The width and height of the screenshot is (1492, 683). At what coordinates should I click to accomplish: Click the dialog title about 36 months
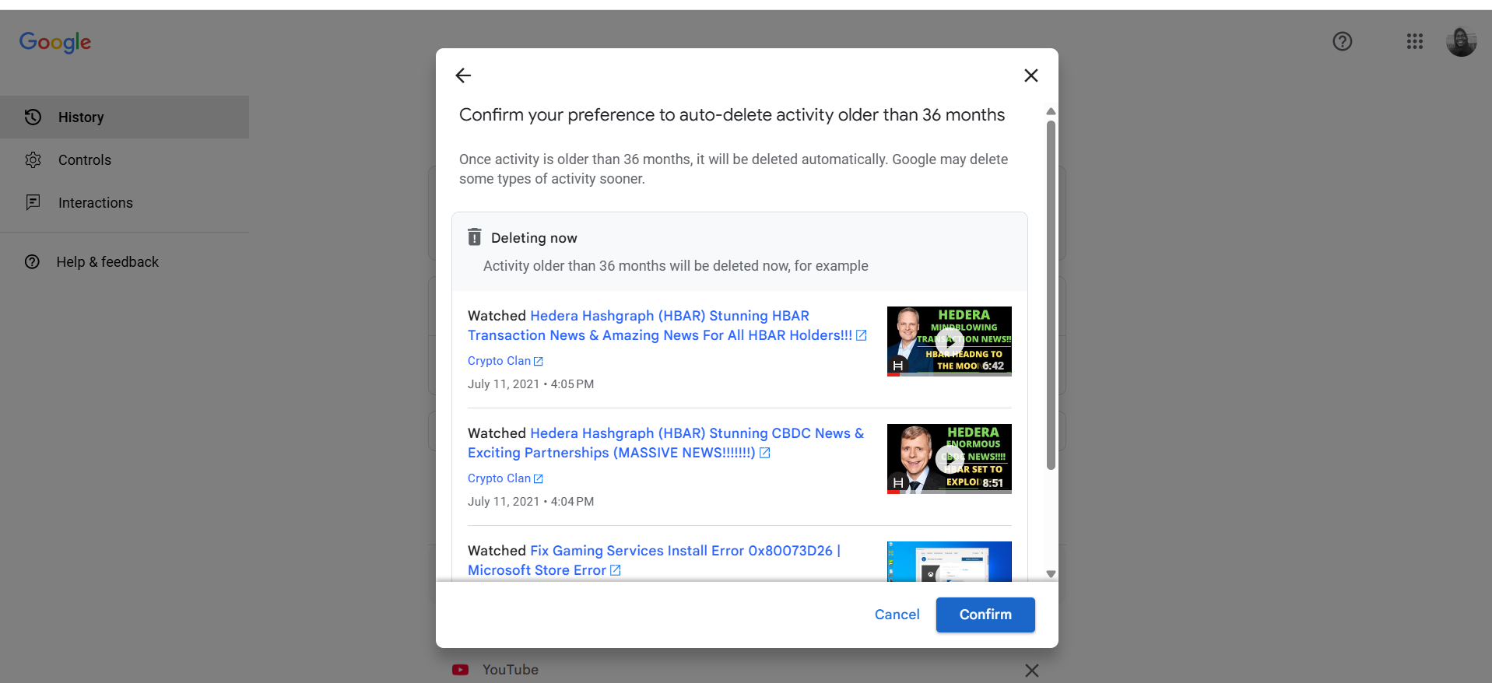click(x=732, y=115)
